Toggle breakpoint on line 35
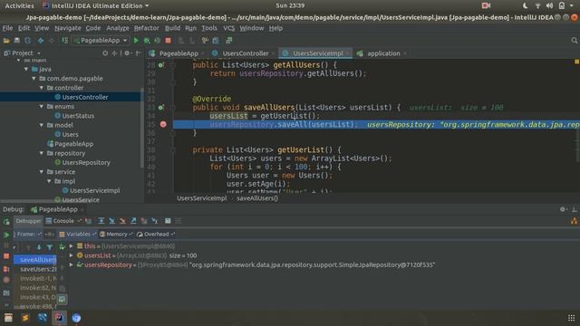The height and width of the screenshot is (326, 580). coord(163,124)
